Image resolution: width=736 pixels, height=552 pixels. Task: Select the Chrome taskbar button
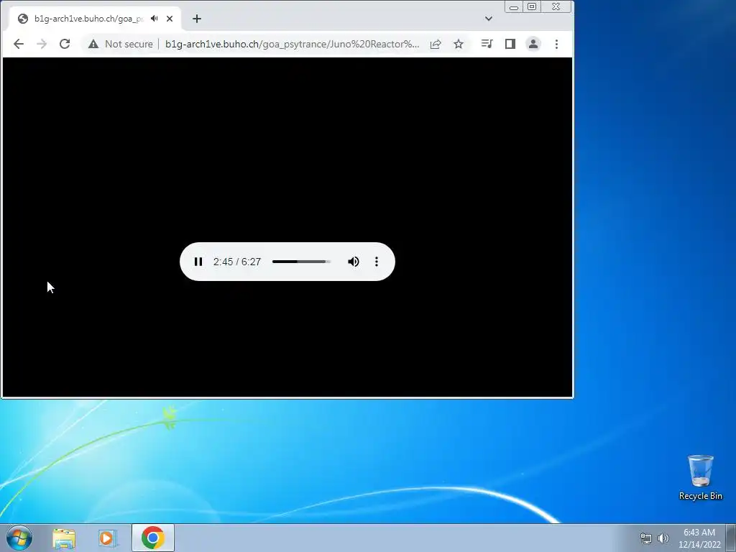tap(153, 538)
